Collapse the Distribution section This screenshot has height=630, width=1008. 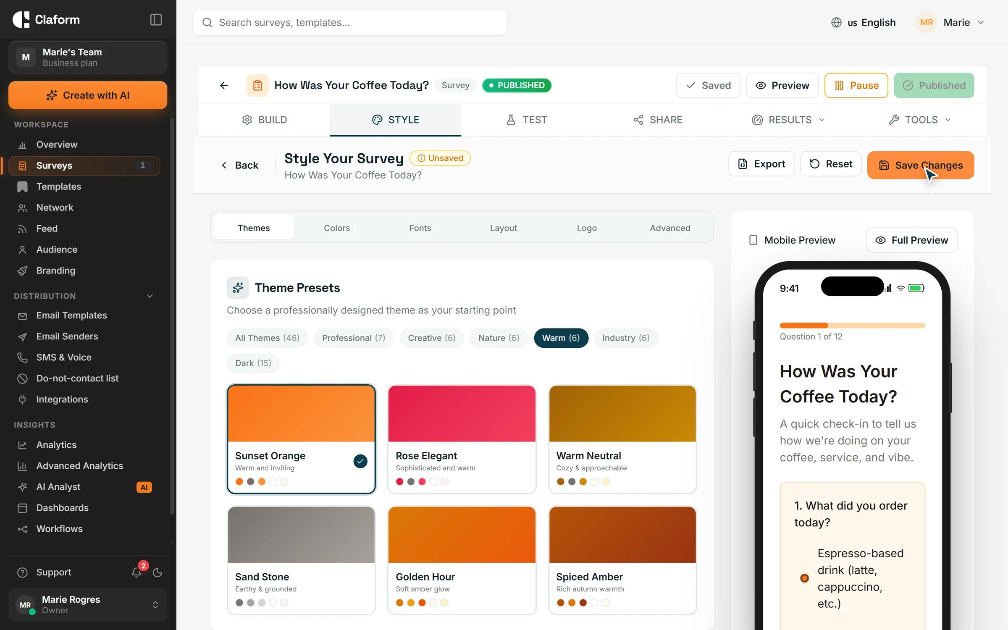tap(150, 296)
